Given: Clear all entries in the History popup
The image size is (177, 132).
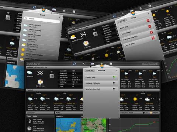Looking at the screenshot, I should 122,21.
